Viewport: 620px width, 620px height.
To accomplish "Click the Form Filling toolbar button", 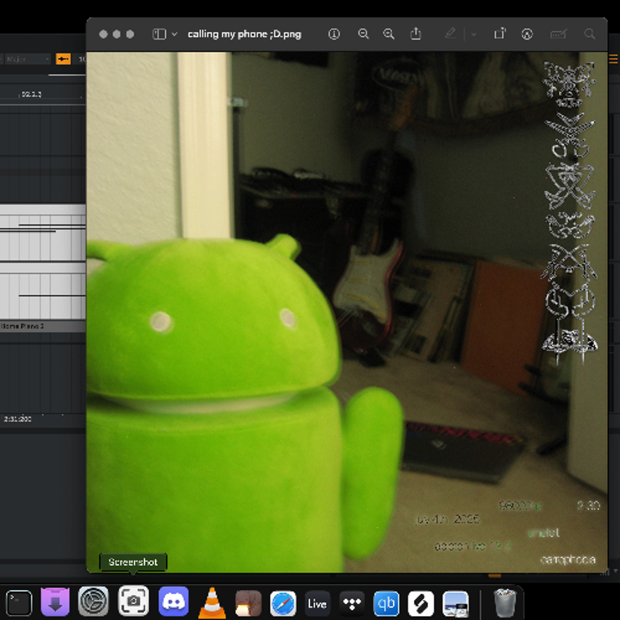I will tap(558, 34).
